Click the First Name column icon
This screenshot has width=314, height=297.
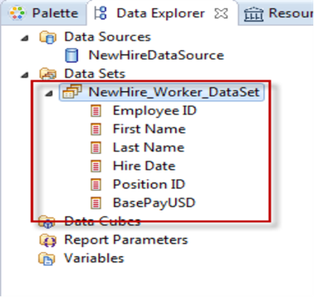tap(96, 129)
